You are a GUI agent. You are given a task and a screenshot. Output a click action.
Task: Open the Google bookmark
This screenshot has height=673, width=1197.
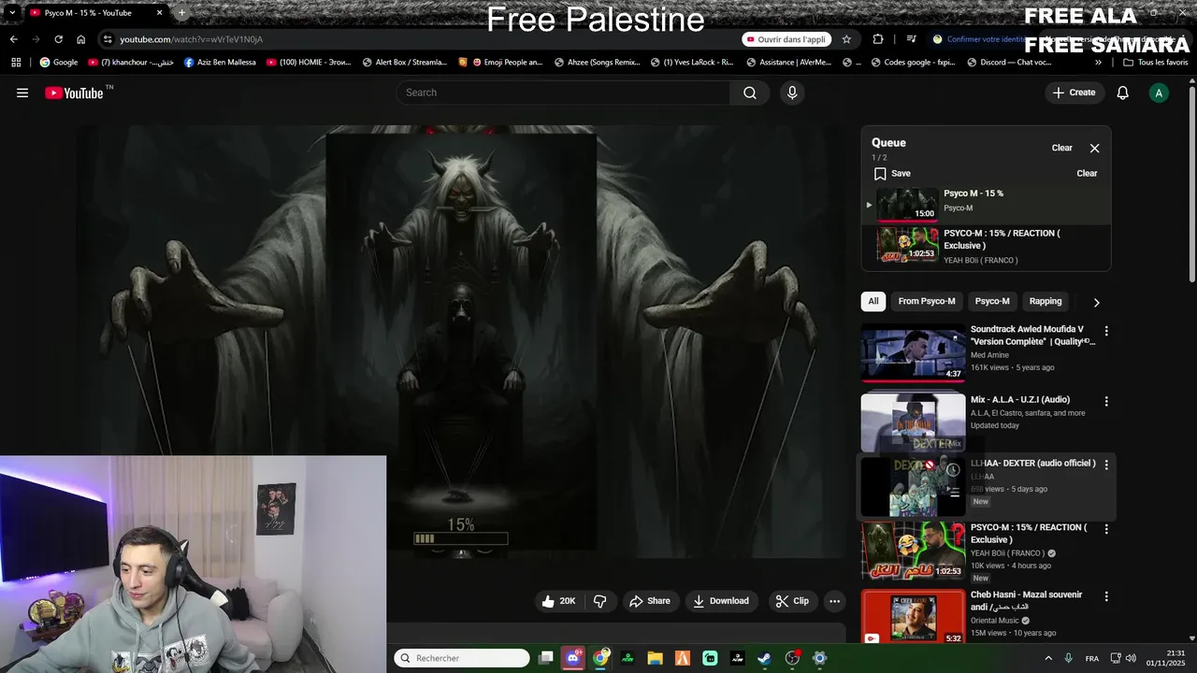(x=58, y=63)
